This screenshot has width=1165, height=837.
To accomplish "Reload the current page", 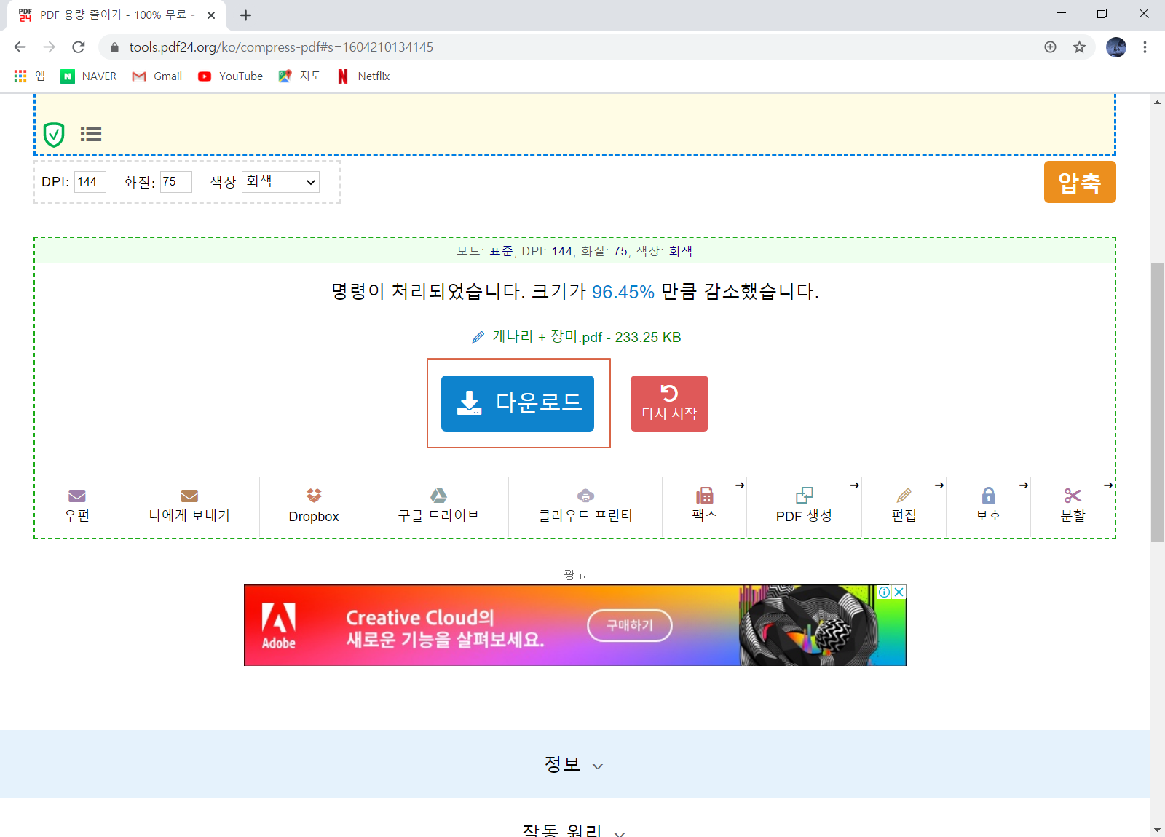I will 79,47.
